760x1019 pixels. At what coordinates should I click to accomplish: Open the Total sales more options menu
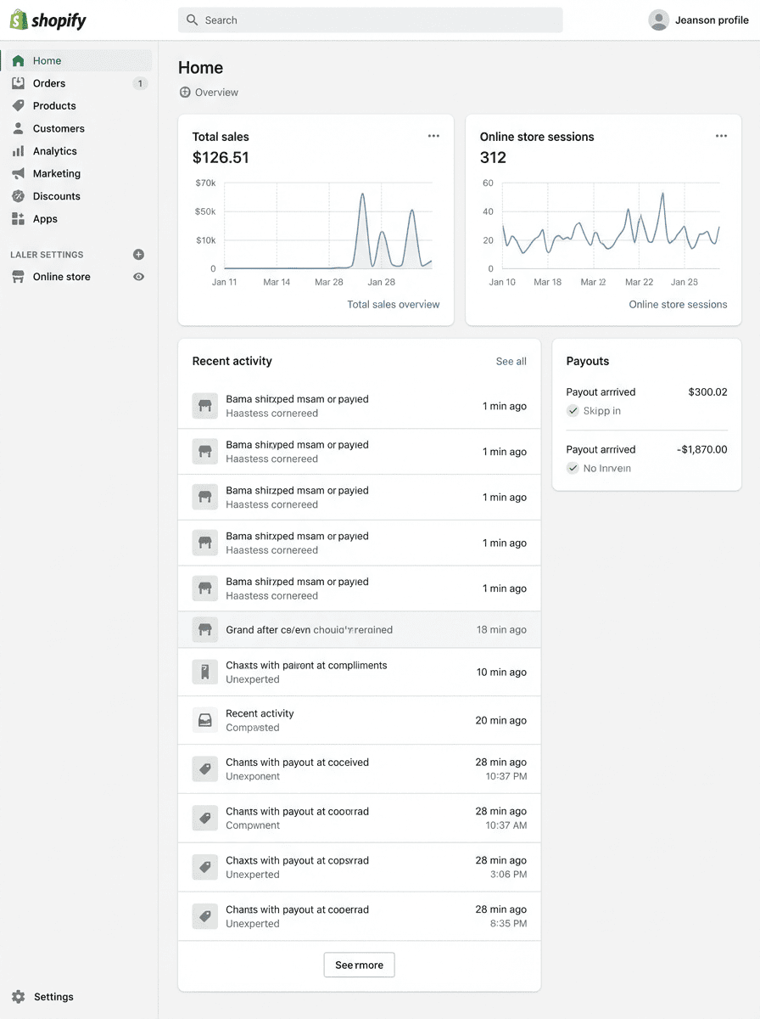433,136
